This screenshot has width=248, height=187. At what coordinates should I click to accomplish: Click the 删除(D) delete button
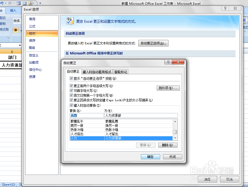click(x=168, y=145)
